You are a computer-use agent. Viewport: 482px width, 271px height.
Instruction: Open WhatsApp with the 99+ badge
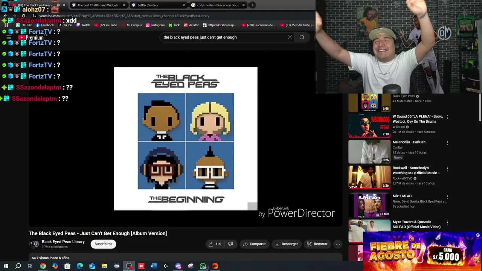point(203,266)
